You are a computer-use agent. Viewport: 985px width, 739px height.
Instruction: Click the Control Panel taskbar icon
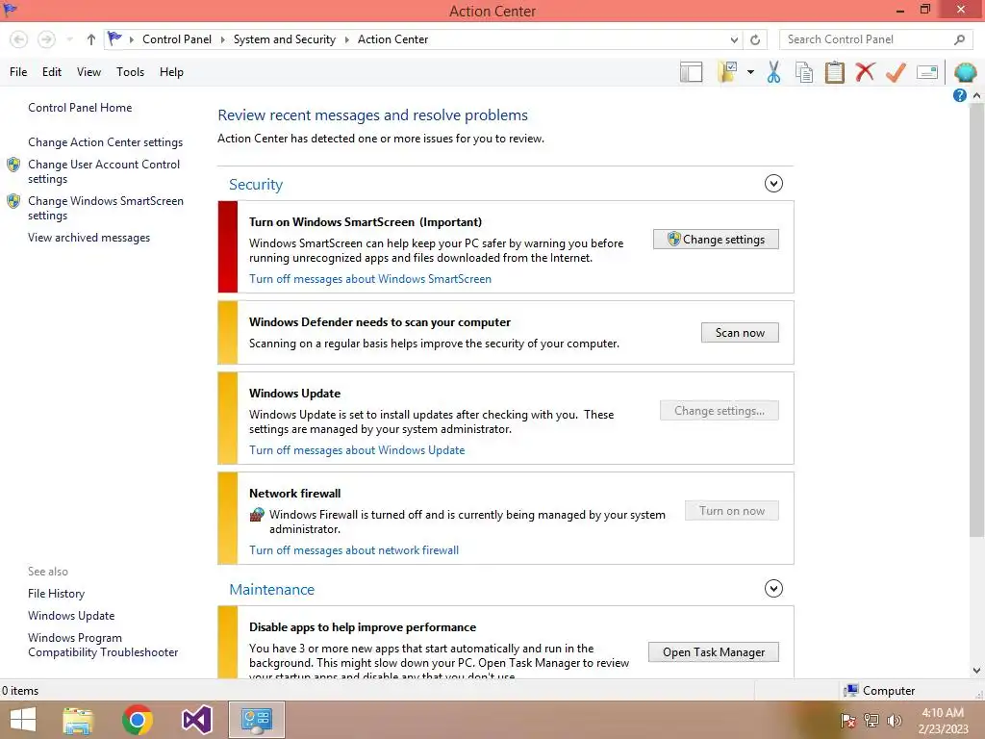[256, 720]
